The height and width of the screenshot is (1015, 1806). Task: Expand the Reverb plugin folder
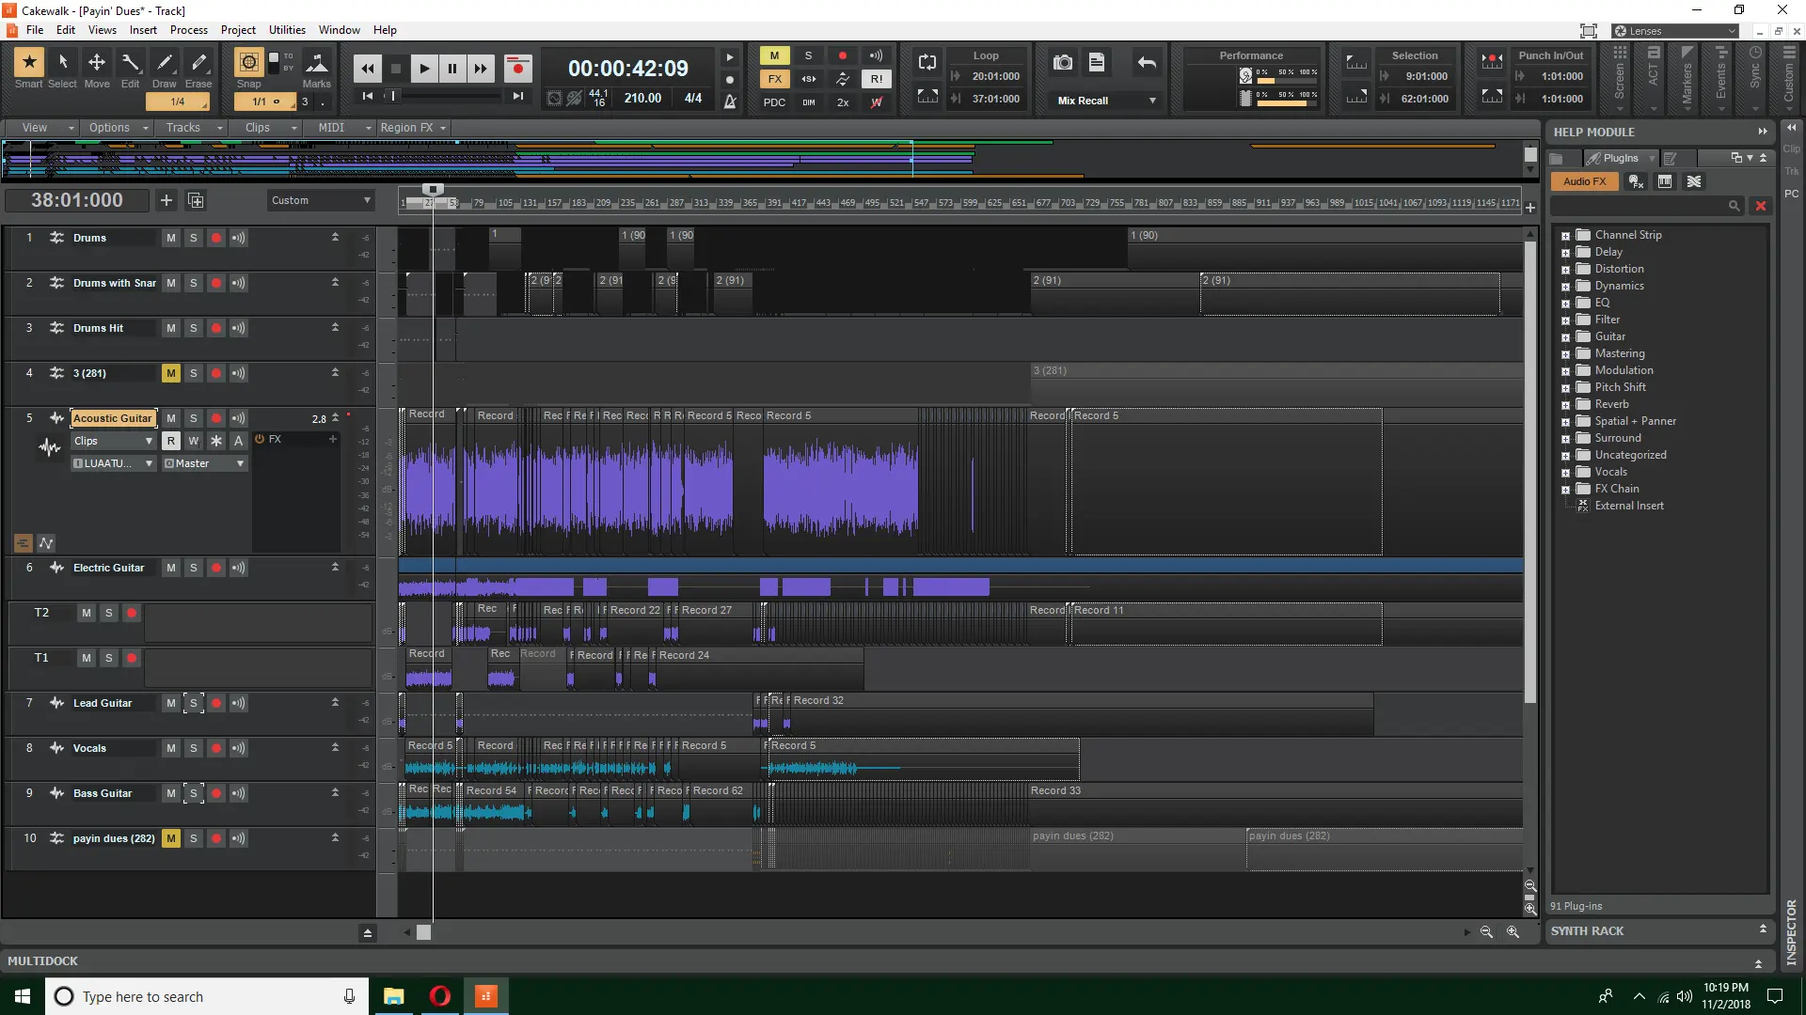click(1565, 405)
